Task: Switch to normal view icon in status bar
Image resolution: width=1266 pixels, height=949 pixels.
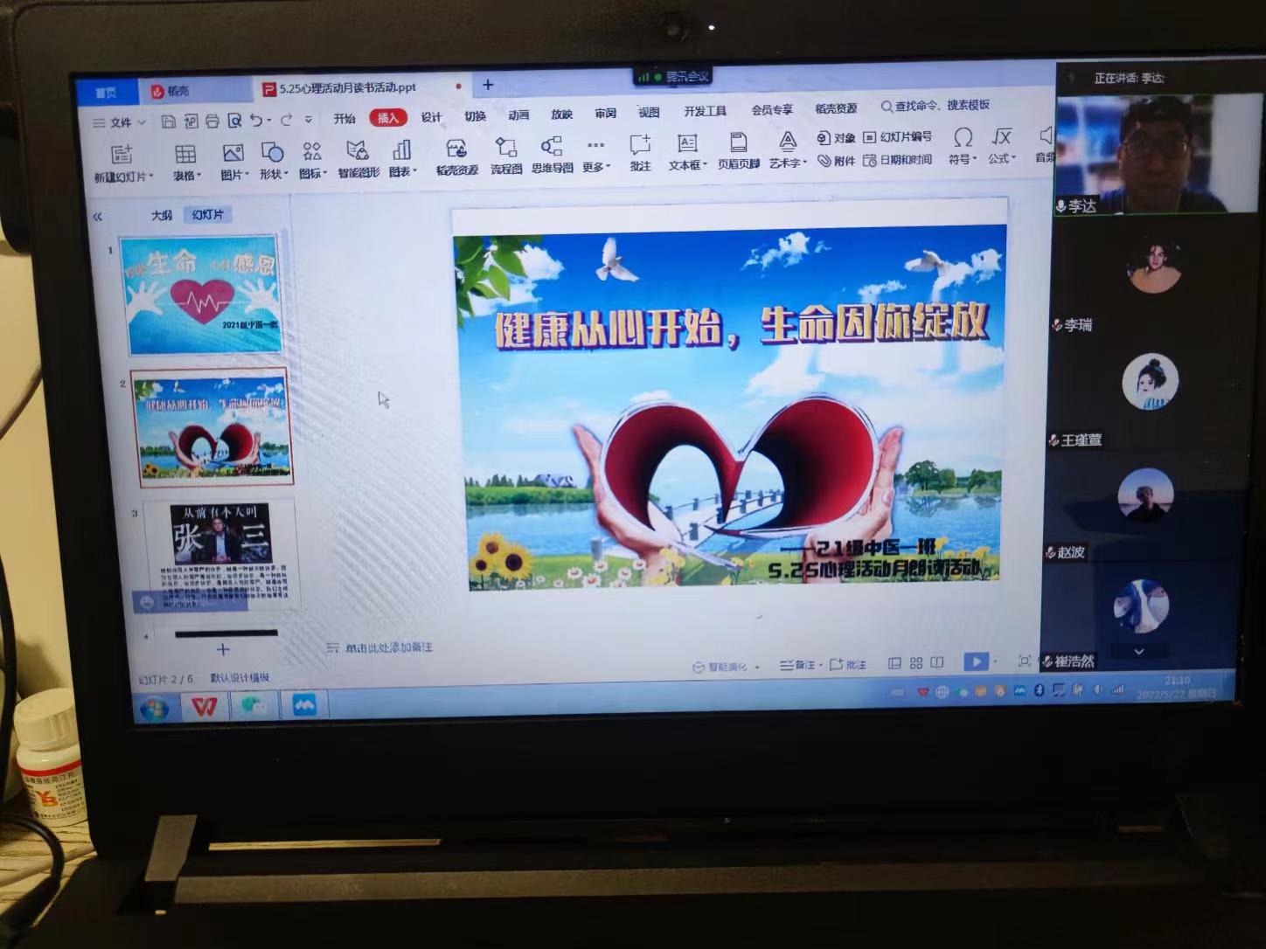Action: (894, 663)
